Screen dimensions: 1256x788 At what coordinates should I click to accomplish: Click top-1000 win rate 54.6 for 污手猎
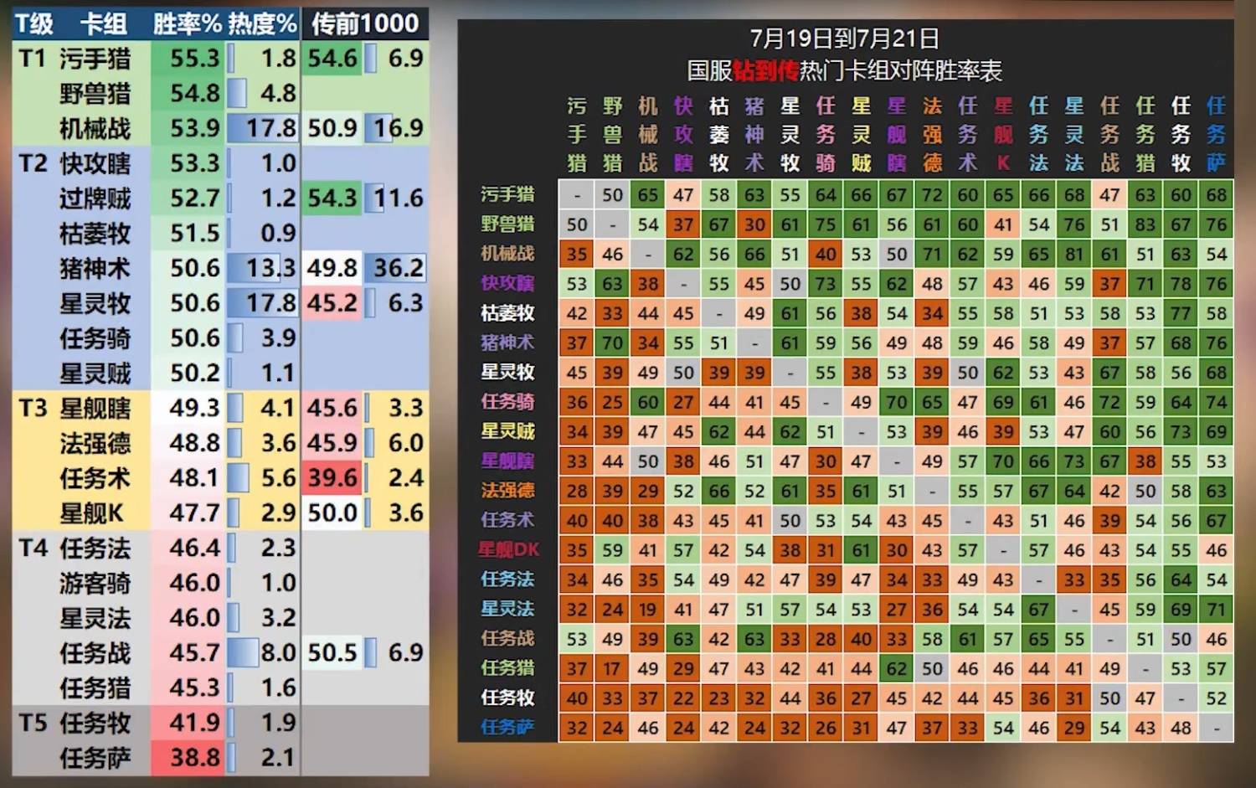(x=332, y=58)
